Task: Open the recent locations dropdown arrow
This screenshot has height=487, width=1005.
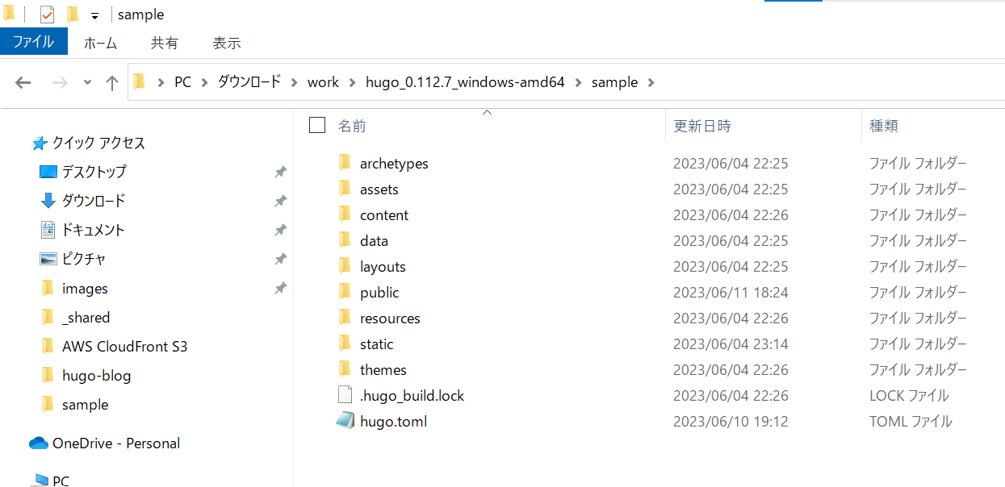Action: click(87, 82)
